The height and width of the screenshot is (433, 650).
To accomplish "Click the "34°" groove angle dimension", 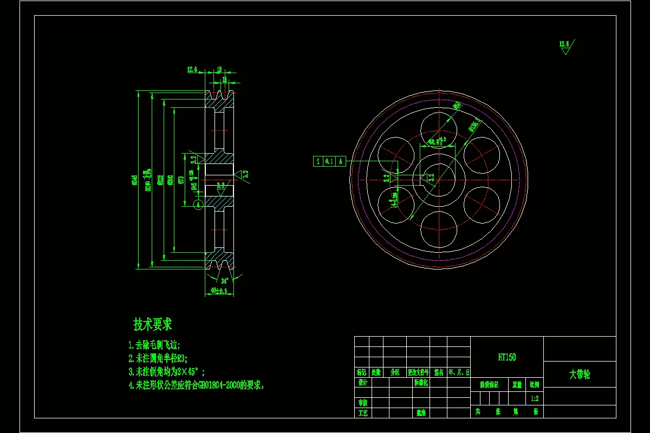I will (225, 281).
